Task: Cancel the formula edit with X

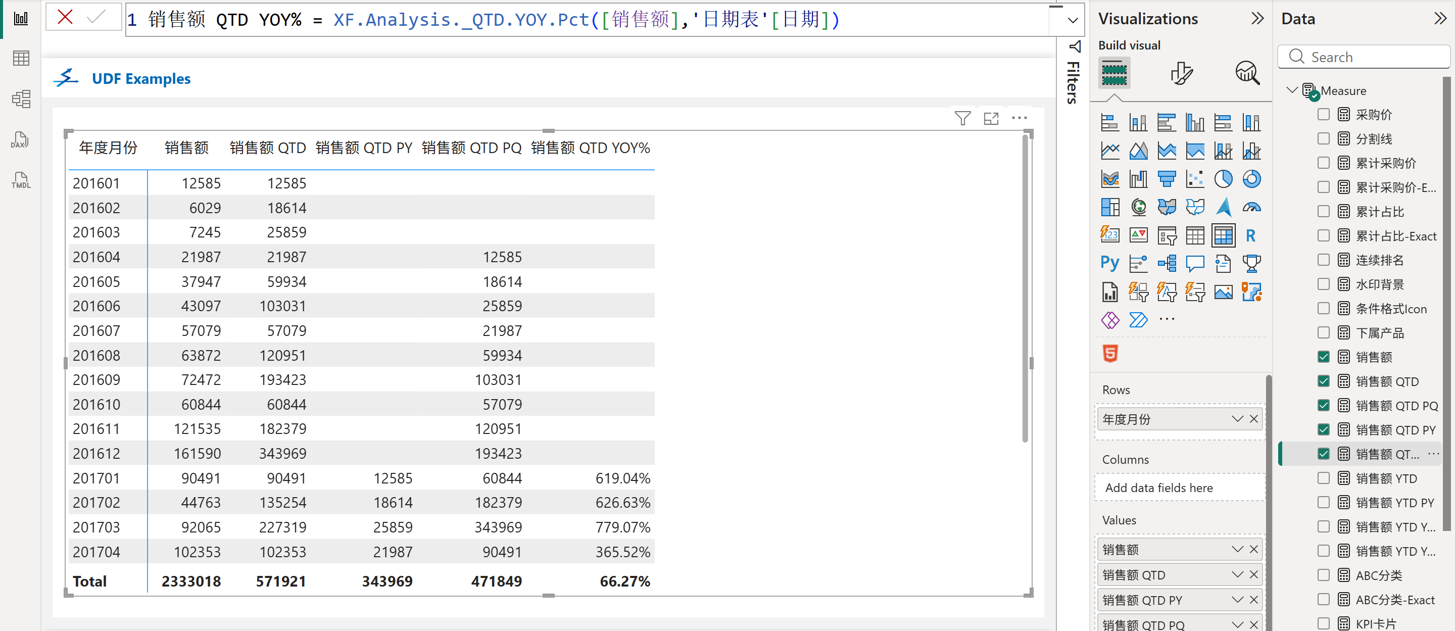Action: 65,17
